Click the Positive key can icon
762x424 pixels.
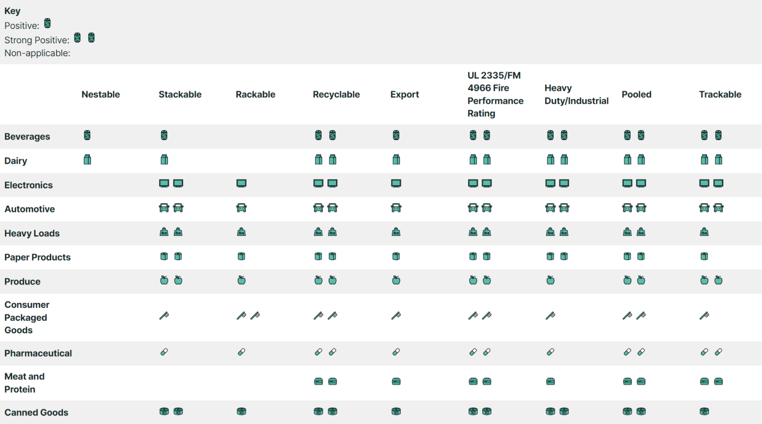(x=47, y=23)
